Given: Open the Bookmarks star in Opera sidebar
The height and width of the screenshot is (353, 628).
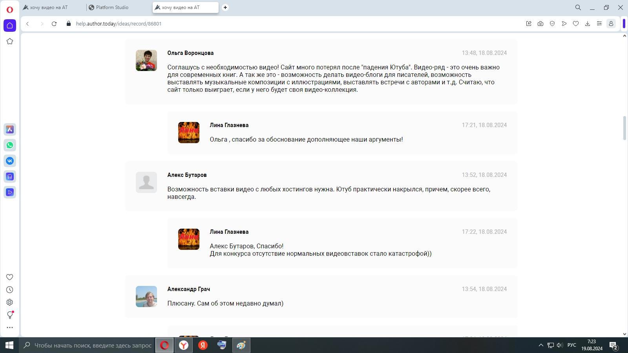Looking at the screenshot, I should coord(10,41).
